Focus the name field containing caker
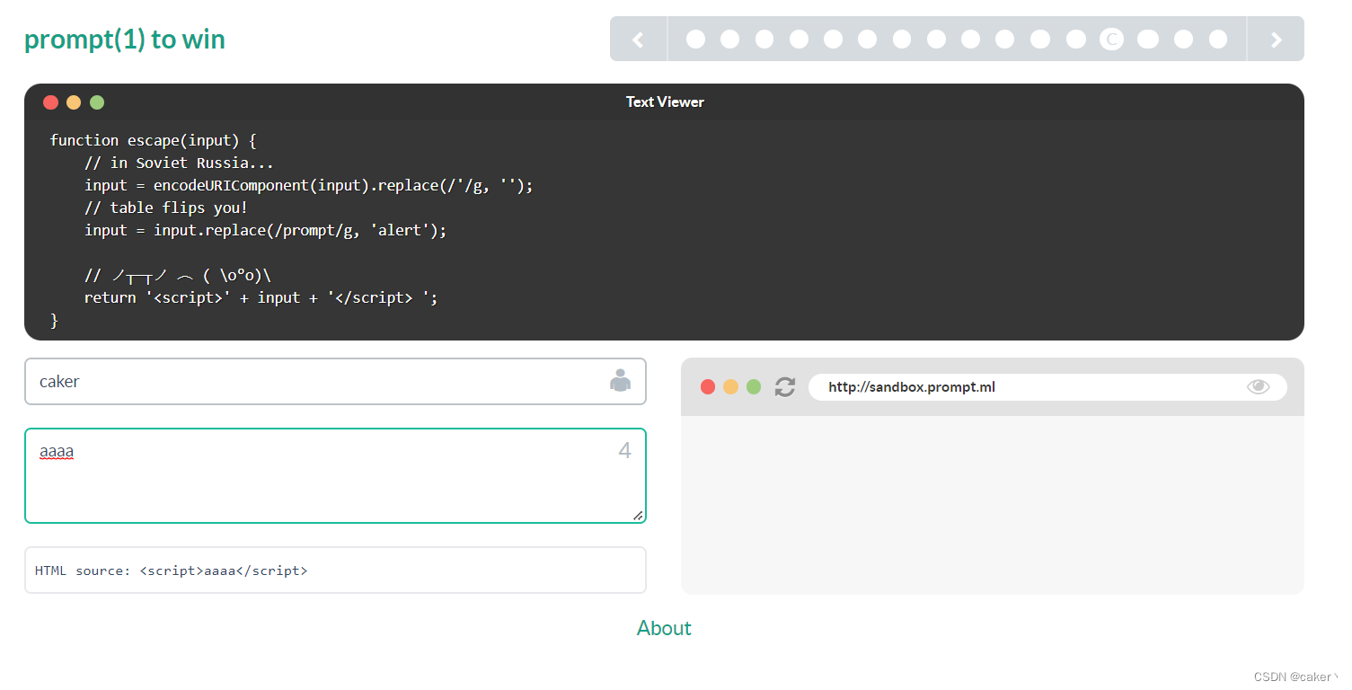The width and height of the screenshot is (1352, 690). click(335, 381)
